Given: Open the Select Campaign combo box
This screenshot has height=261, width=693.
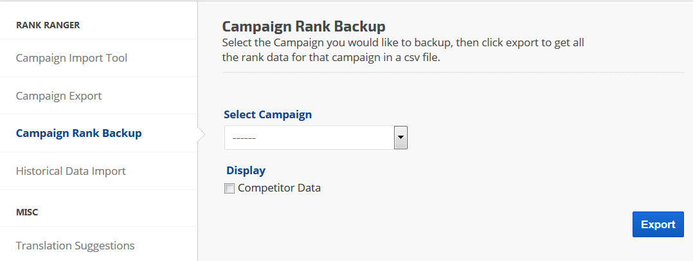Looking at the screenshot, I should 309,138.
